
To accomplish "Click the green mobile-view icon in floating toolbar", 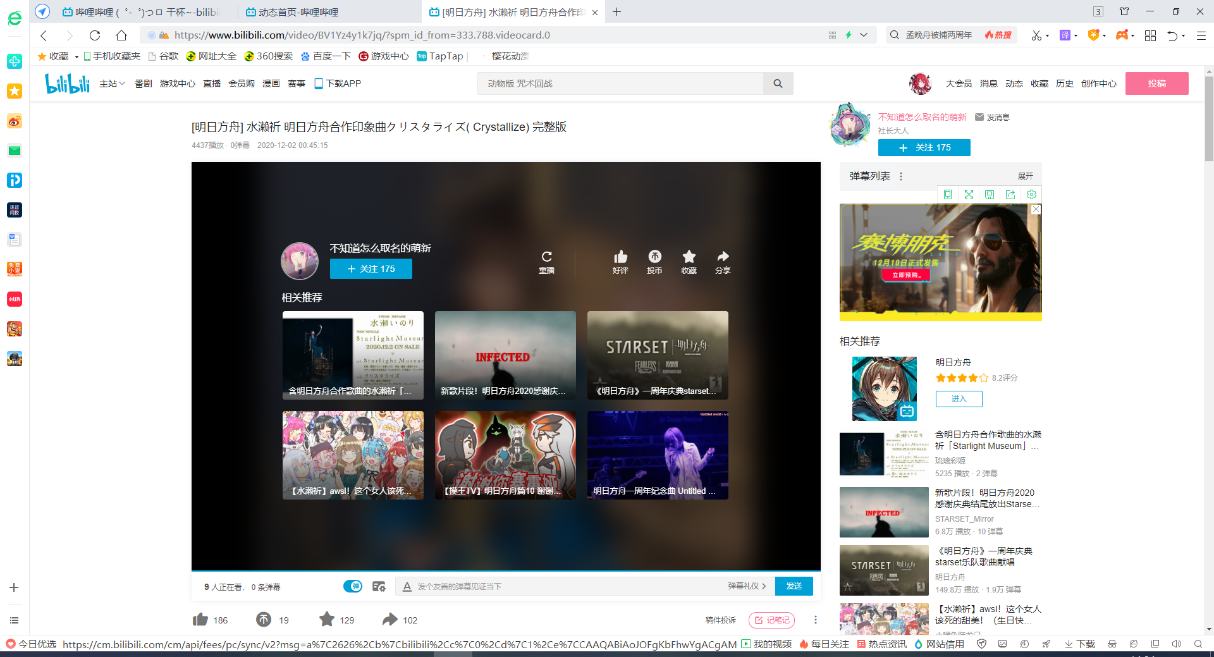I will [x=948, y=195].
